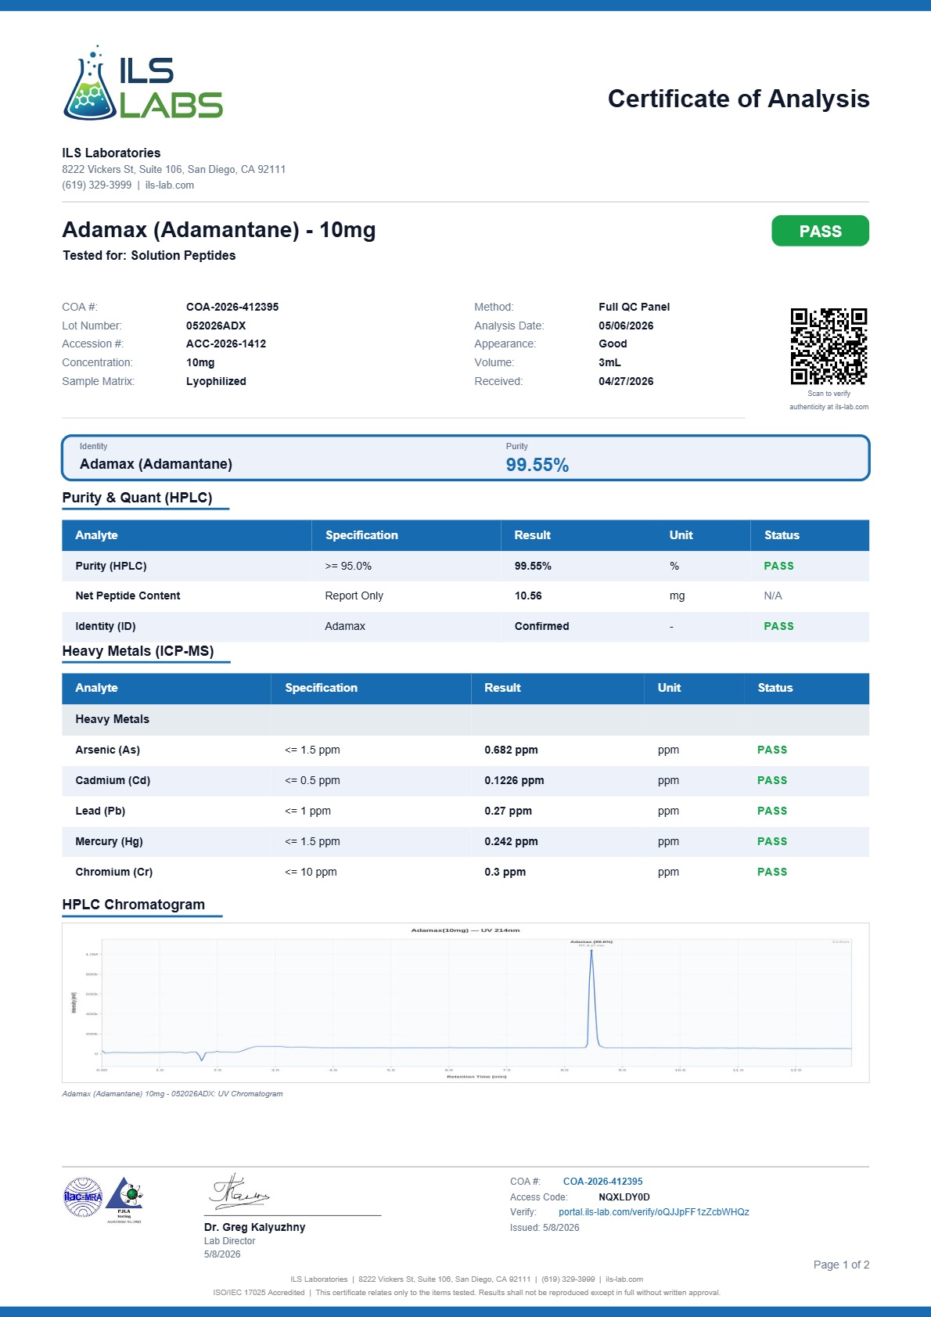Screen dimensions: 931x1317
Task: Click the Method value Full QC Panel
Action: (634, 307)
